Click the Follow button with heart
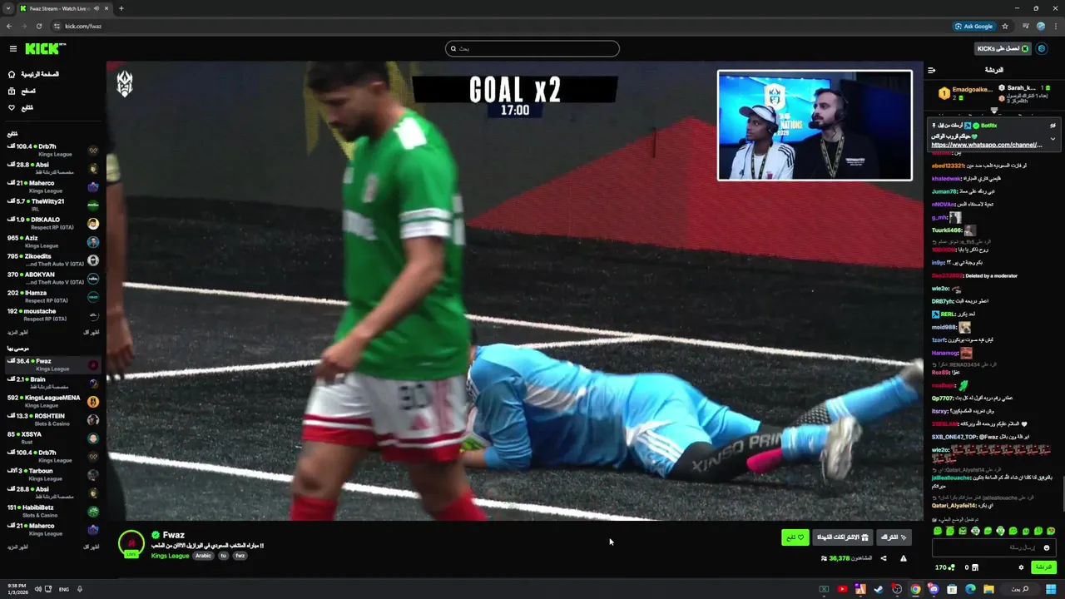 [x=795, y=537]
